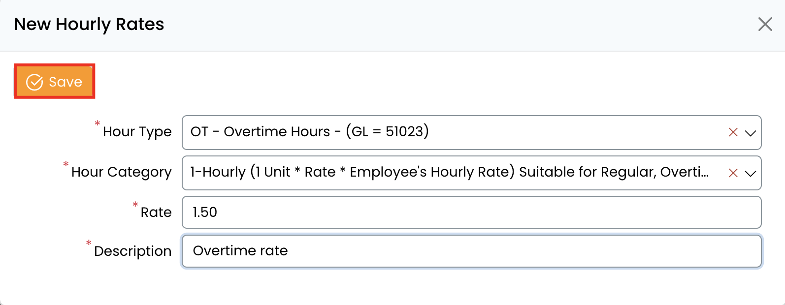Open the OT - Overtime Hours combo box
This screenshot has height=305, width=785.
453,132
